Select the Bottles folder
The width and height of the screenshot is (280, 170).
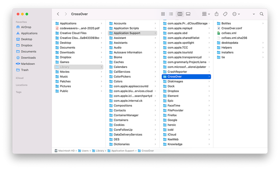[226, 24]
